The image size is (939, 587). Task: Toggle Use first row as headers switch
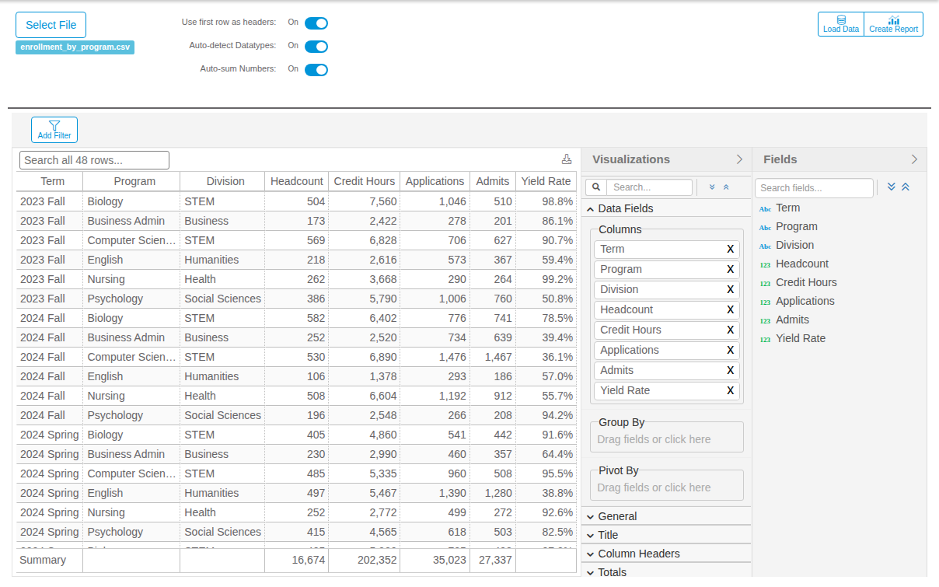pyautogui.click(x=316, y=23)
